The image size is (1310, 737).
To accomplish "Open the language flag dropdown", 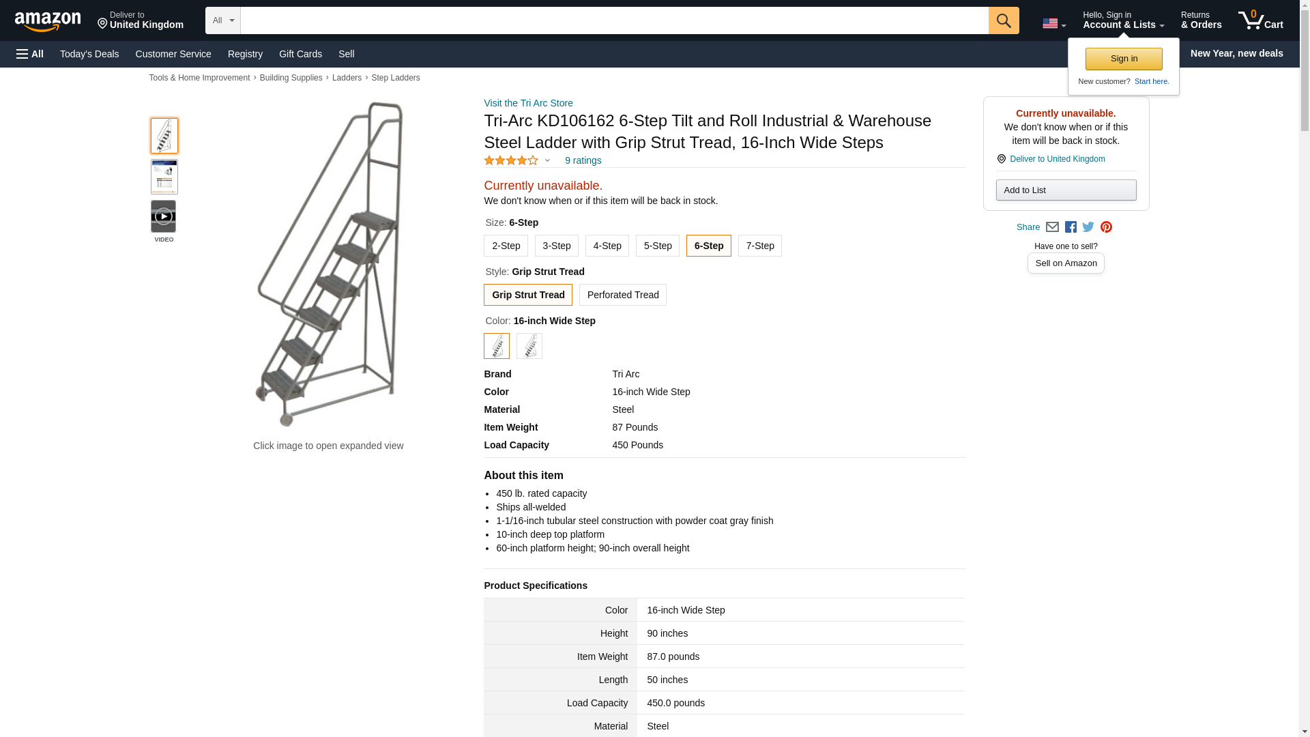I will [x=1053, y=24].
